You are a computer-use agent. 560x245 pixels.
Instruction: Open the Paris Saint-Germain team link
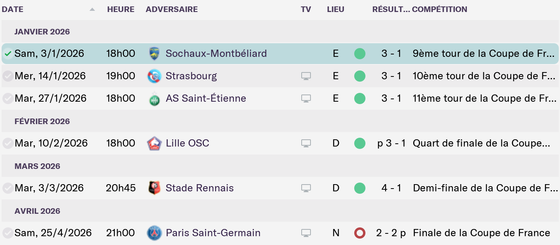coord(213,233)
